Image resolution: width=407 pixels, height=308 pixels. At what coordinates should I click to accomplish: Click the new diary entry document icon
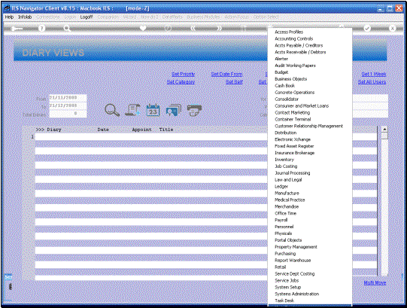point(132,110)
